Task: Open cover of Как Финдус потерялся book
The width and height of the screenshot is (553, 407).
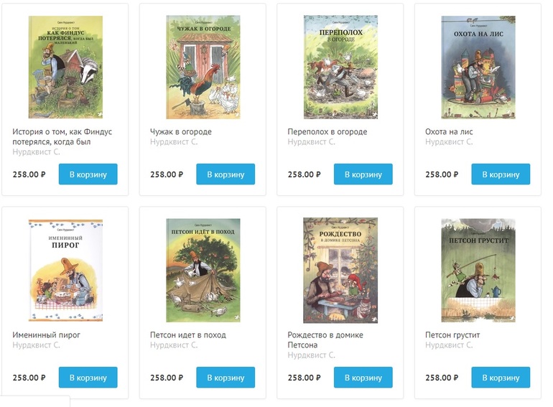Action: [x=65, y=67]
